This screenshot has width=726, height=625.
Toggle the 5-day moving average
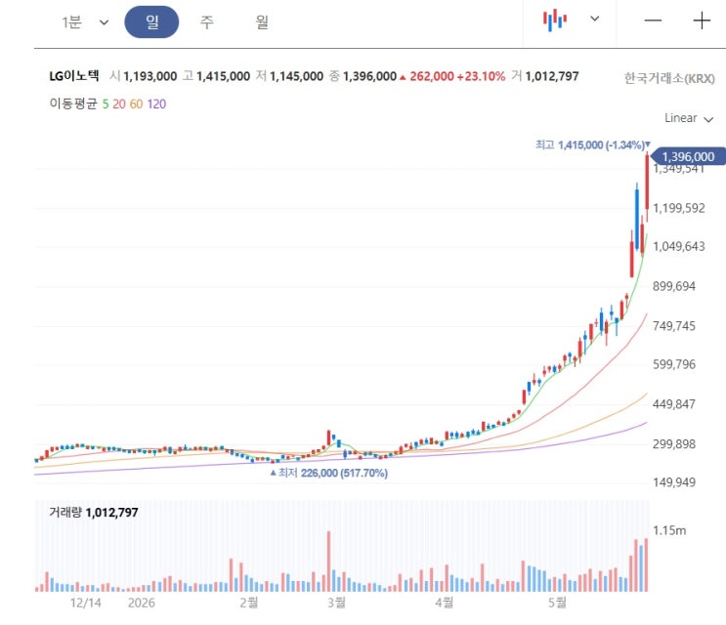click(x=106, y=104)
